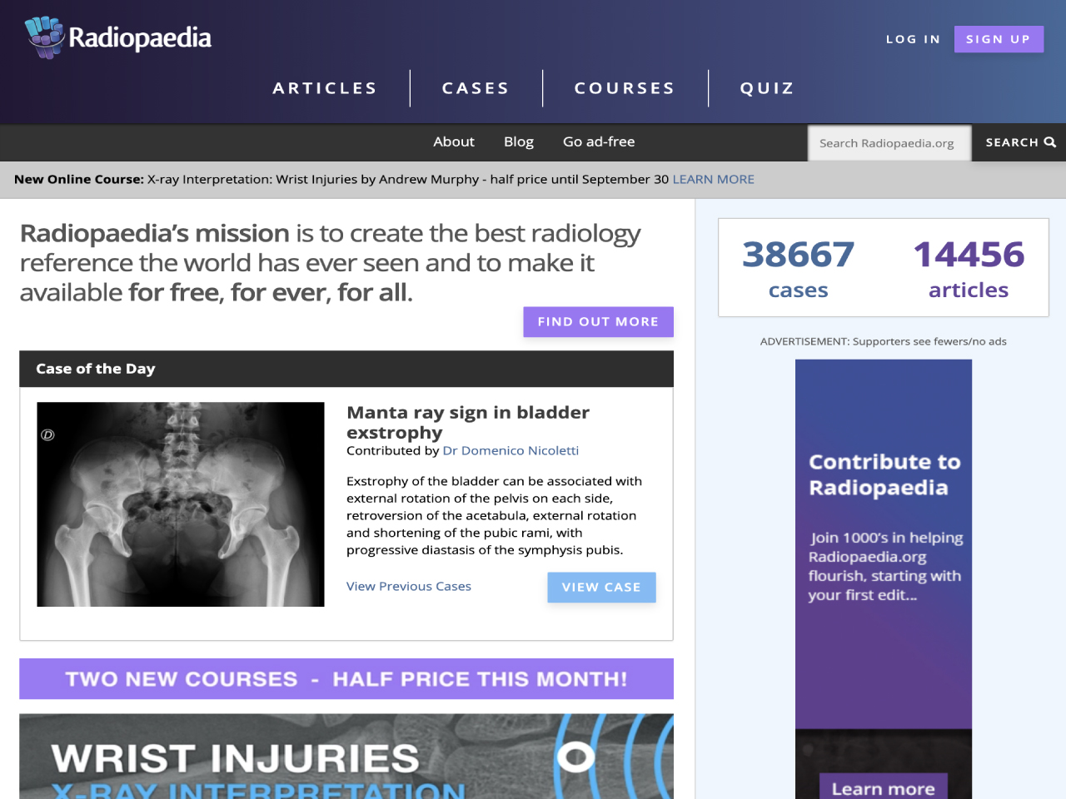Click the Radiopaedia's mission statement text

330,262
